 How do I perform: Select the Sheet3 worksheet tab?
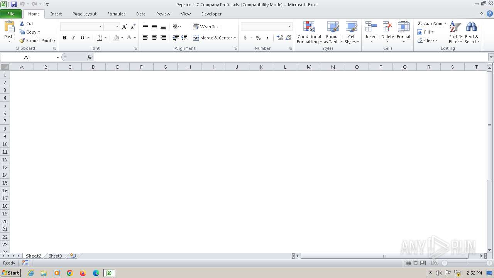[x=55, y=256]
